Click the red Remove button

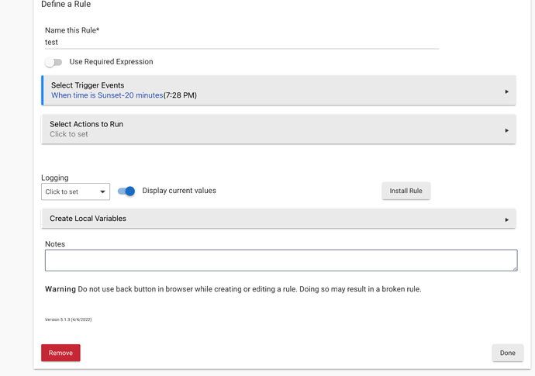coord(60,353)
